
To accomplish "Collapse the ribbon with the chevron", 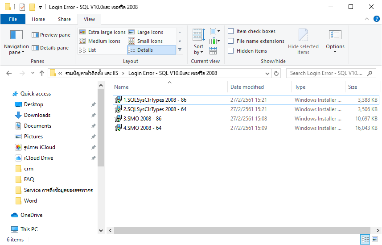I will [x=367, y=19].
